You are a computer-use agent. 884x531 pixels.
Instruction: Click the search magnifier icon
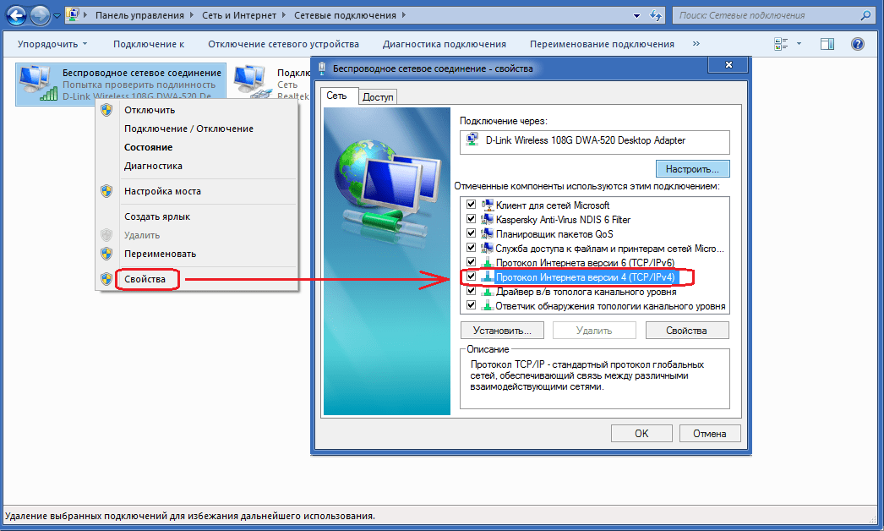(x=865, y=15)
